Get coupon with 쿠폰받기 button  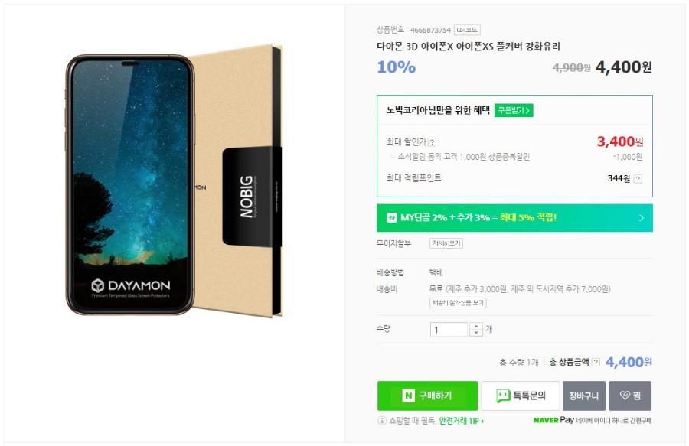[513, 110]
